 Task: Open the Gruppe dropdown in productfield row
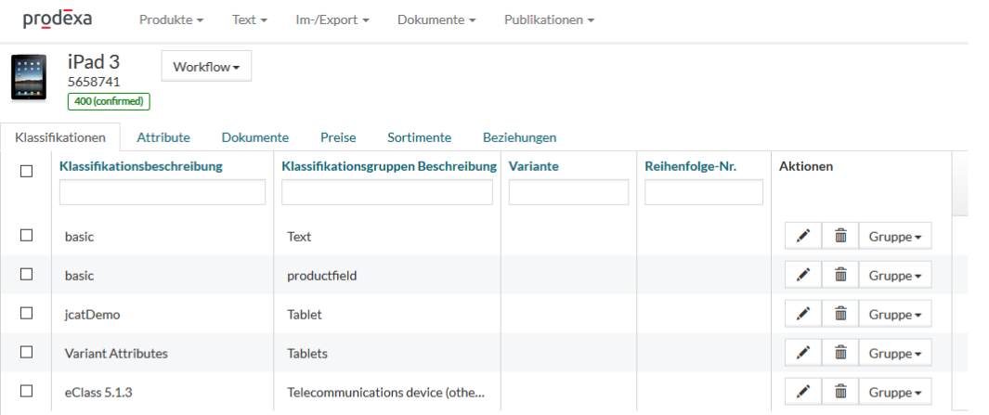pyautogui.click(x=895, y=276)
